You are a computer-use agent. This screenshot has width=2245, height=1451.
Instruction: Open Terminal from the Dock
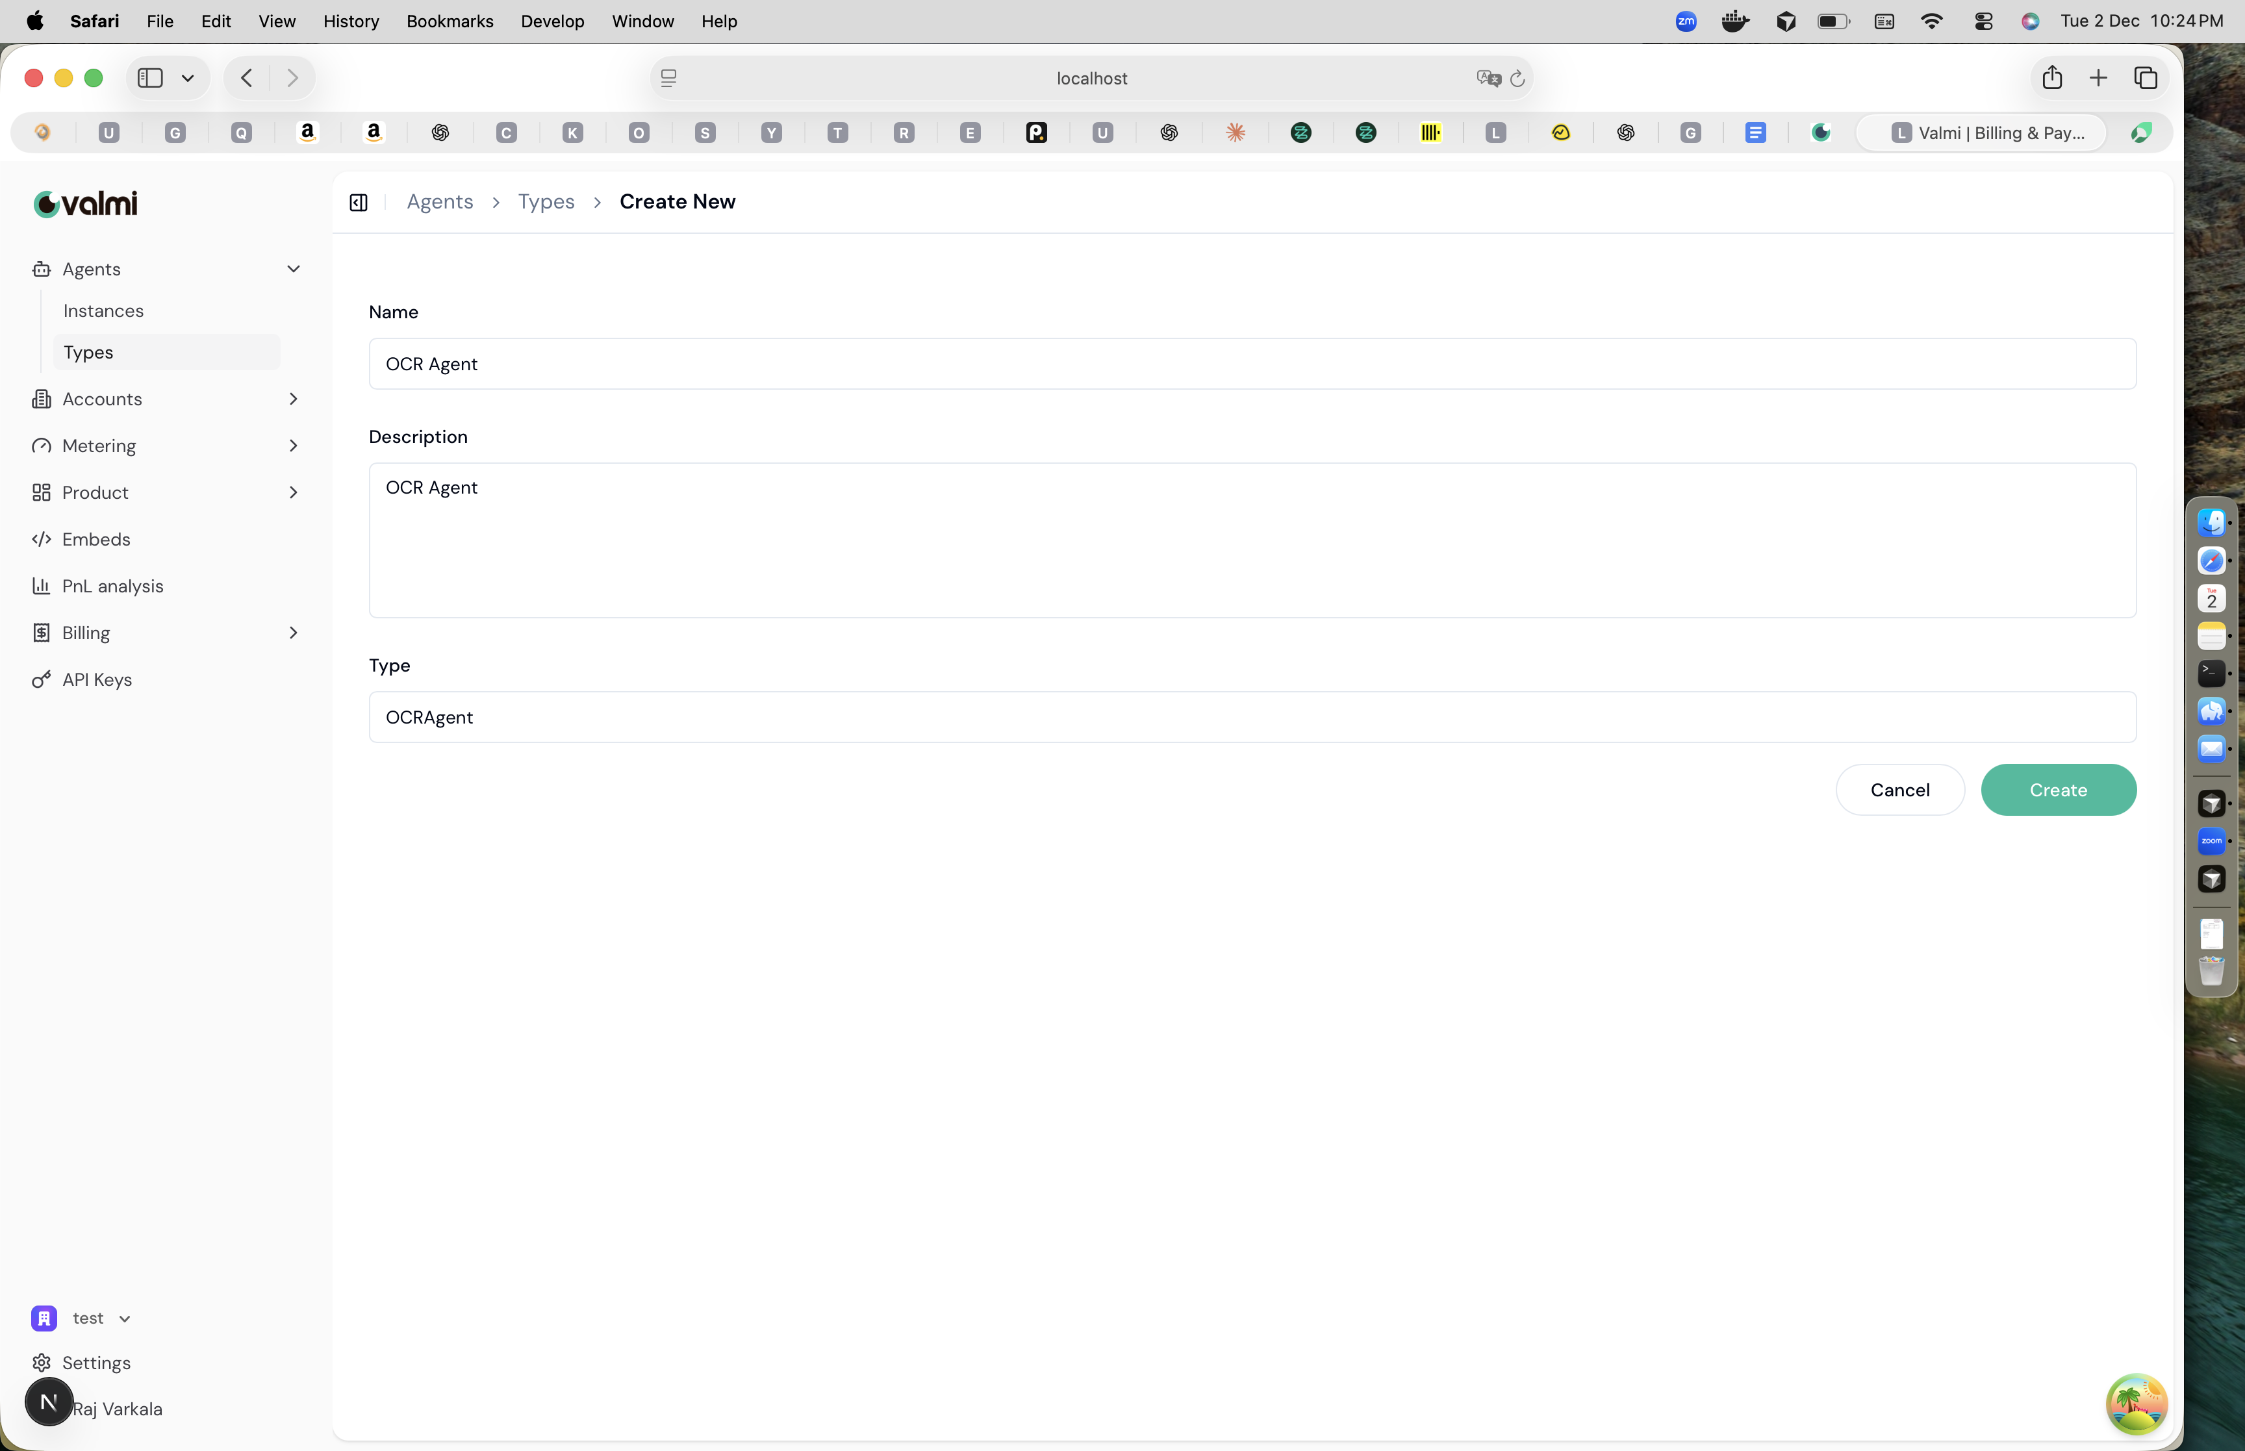pos(2212,673)
